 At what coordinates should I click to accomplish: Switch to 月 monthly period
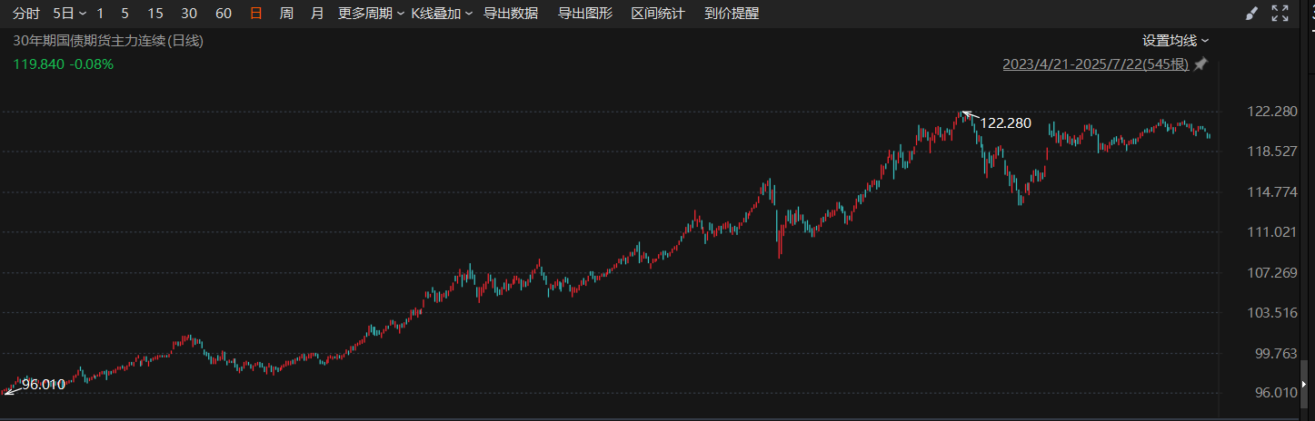coord(316,14)
